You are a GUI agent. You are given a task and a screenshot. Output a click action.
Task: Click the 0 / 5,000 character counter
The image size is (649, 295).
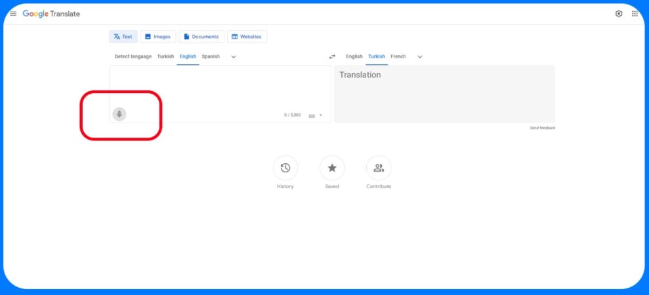point(292,115)
